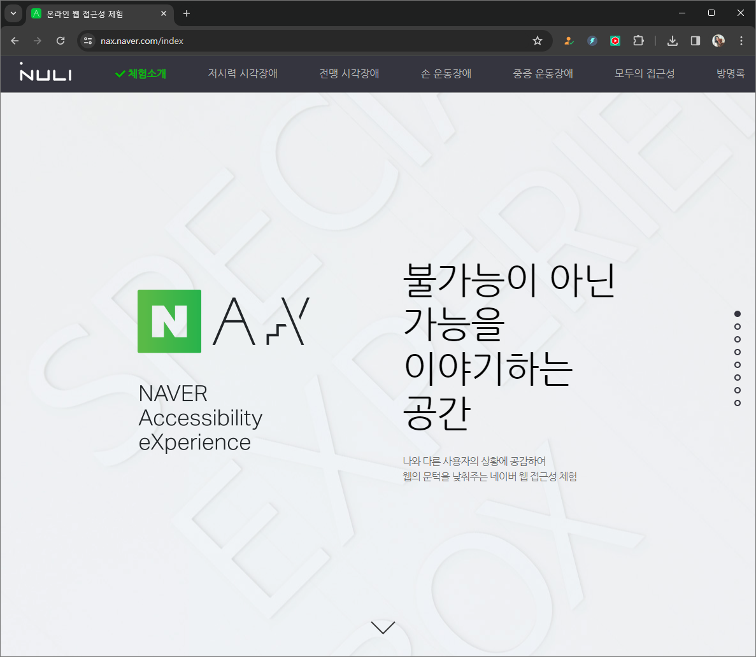Open the Chrome three-dot menu
Screen dimensions: 756x657
pyautogui.click(x=741, y=41)
